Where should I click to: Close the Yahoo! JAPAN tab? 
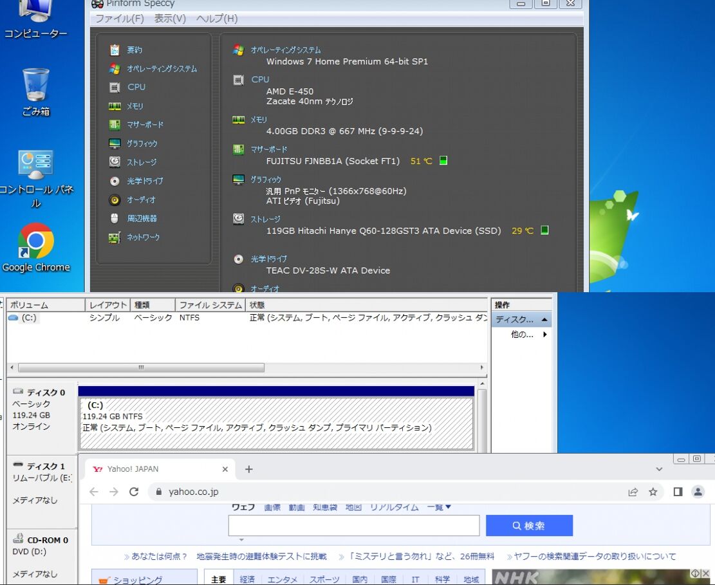pyautogui.click(x=225, y=469)
